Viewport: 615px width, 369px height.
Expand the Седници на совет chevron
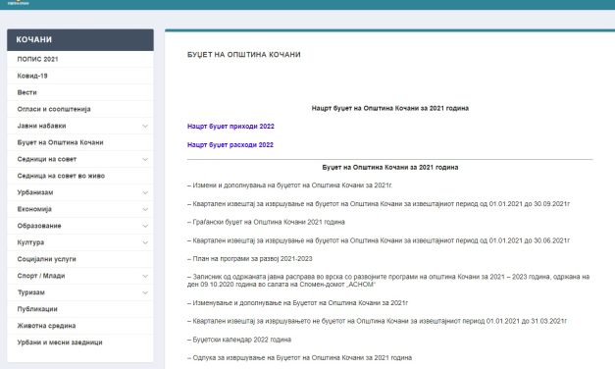point(145,159)
